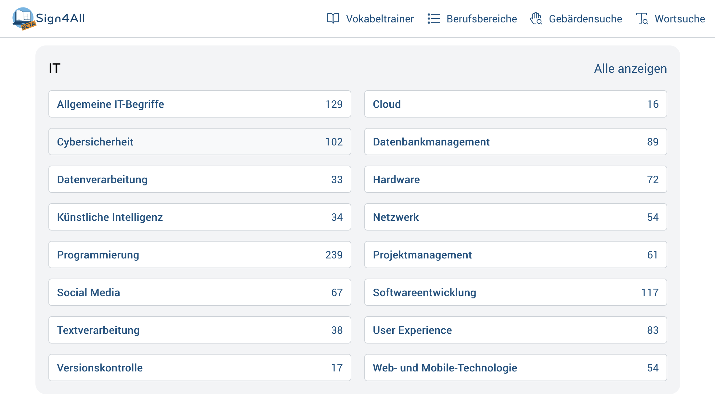Go to Wortsuche in navigation
The height and width of the screenshot is (413, 715).
coord(670,19)
